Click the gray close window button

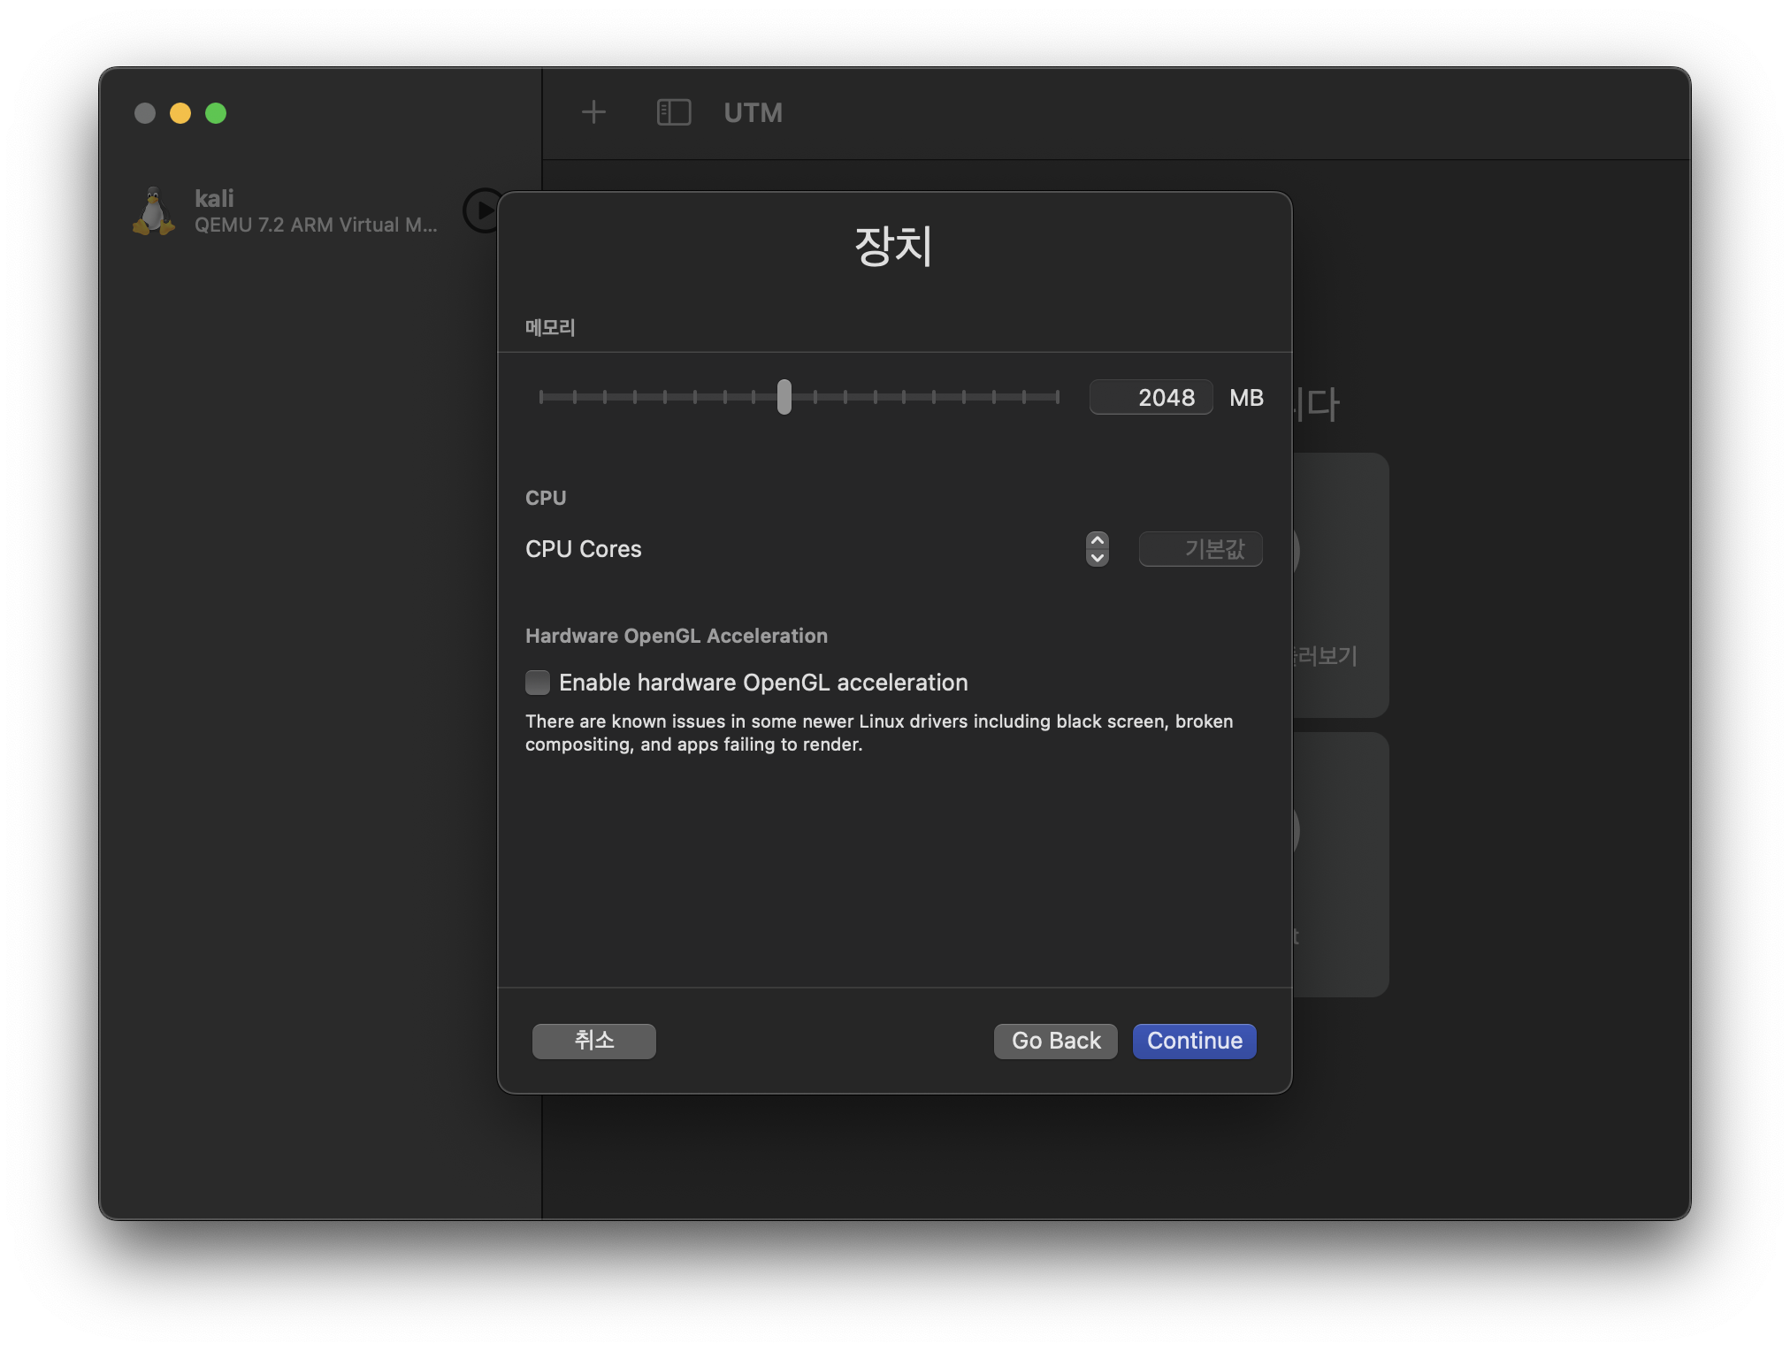click(x=145, y=113)
